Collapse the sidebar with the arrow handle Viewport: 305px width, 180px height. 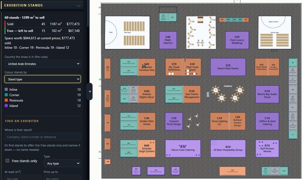click(90, 91)
